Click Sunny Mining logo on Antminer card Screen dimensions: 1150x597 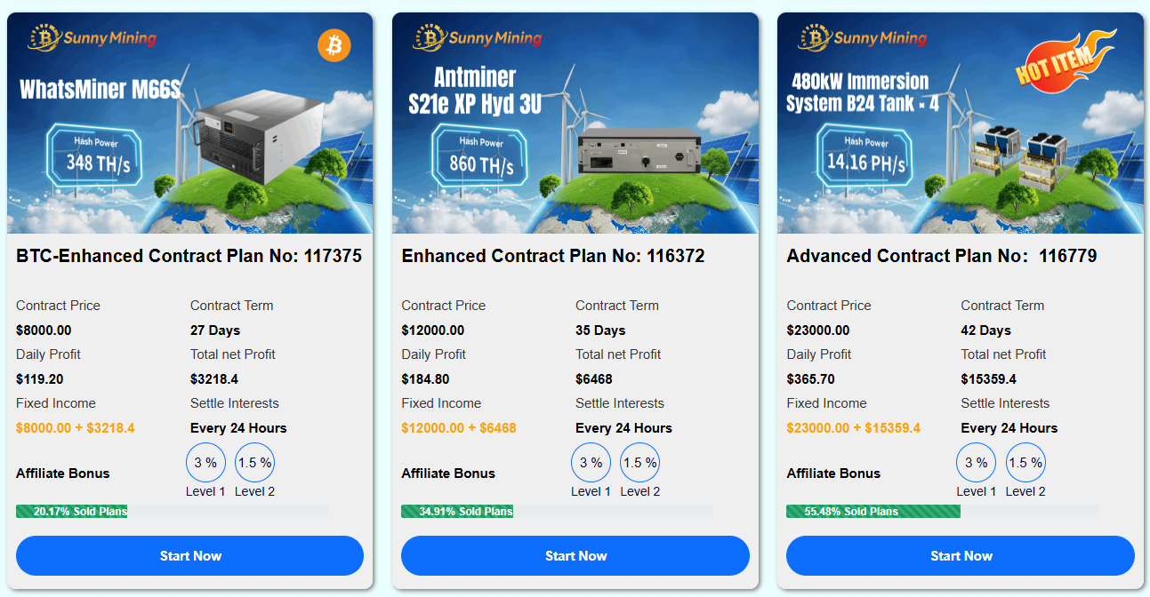tap(478, 37)
